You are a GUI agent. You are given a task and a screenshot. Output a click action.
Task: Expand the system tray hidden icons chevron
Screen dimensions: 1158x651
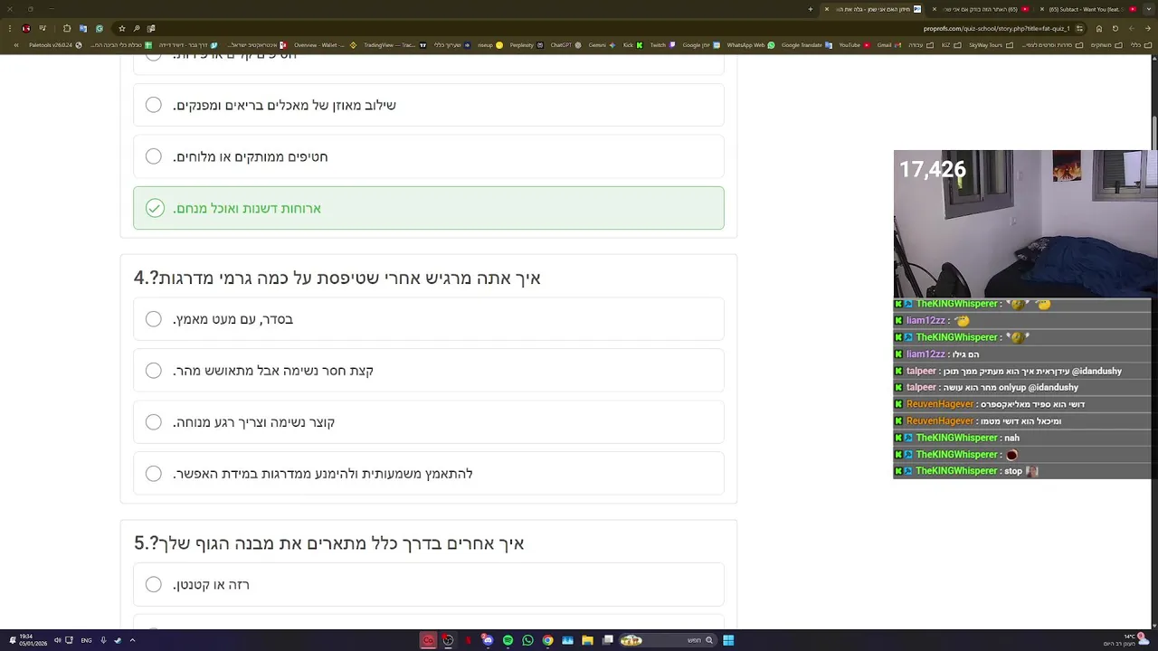132,640
